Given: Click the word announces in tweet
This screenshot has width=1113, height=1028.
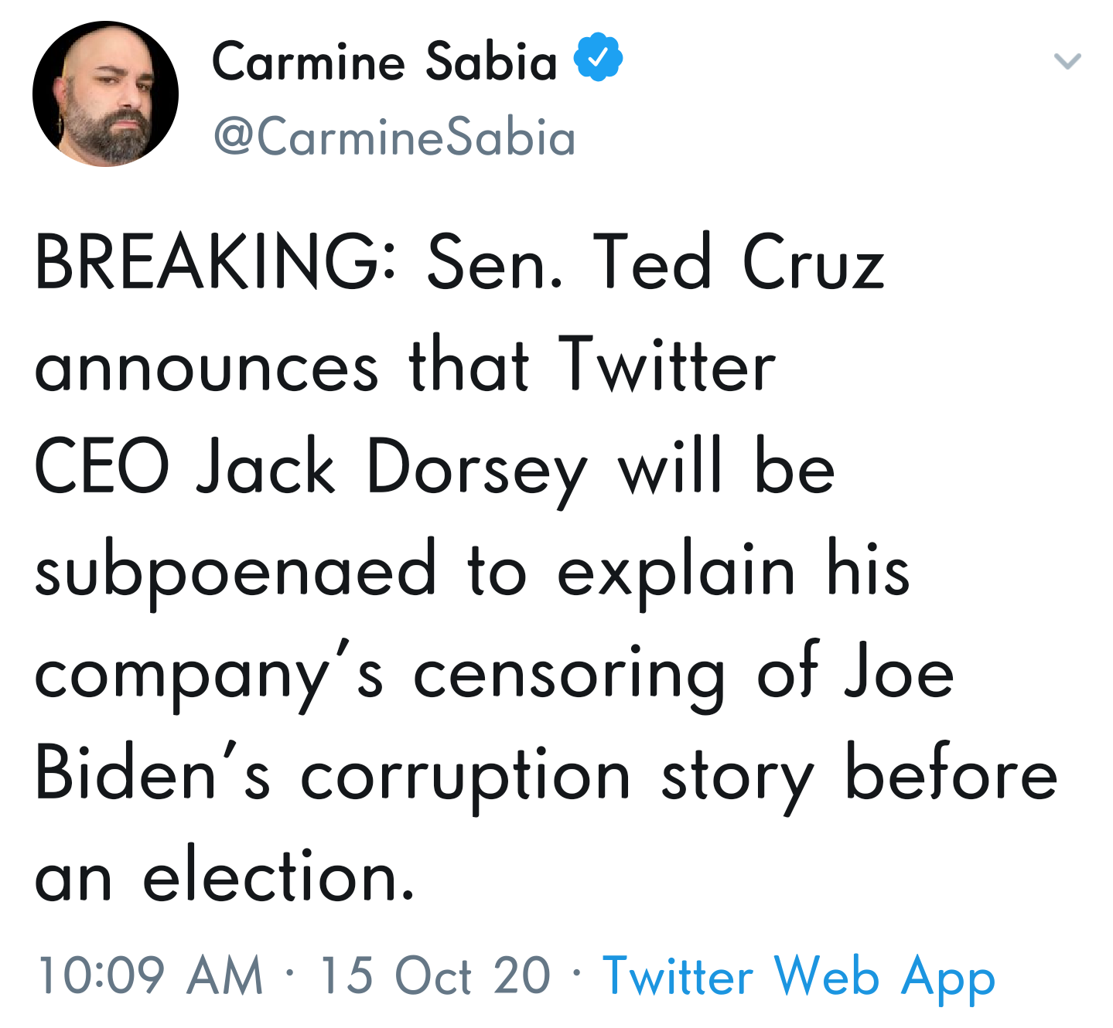Looking at the screenshot, I should tap(207, 368).
